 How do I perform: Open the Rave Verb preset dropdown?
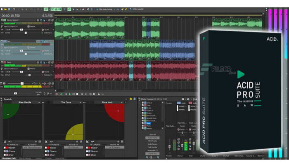122,102
